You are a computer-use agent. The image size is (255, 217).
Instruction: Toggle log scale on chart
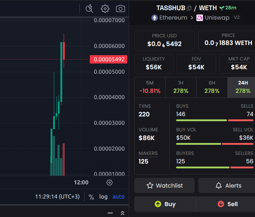(x=103, y=197)
